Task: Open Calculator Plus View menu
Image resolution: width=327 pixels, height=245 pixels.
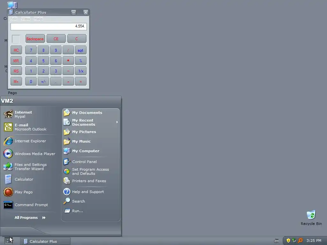Action: [x=26, y=19]
